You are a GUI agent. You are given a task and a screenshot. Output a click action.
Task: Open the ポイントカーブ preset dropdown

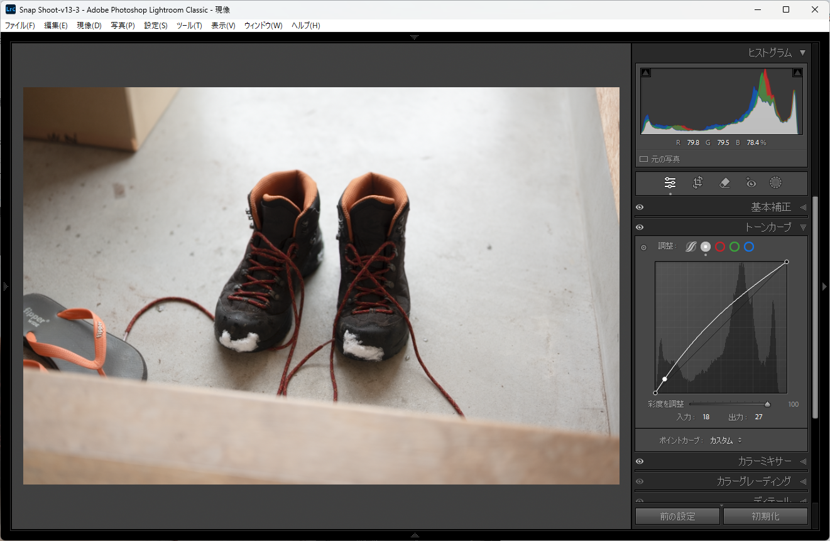point(726,441)
